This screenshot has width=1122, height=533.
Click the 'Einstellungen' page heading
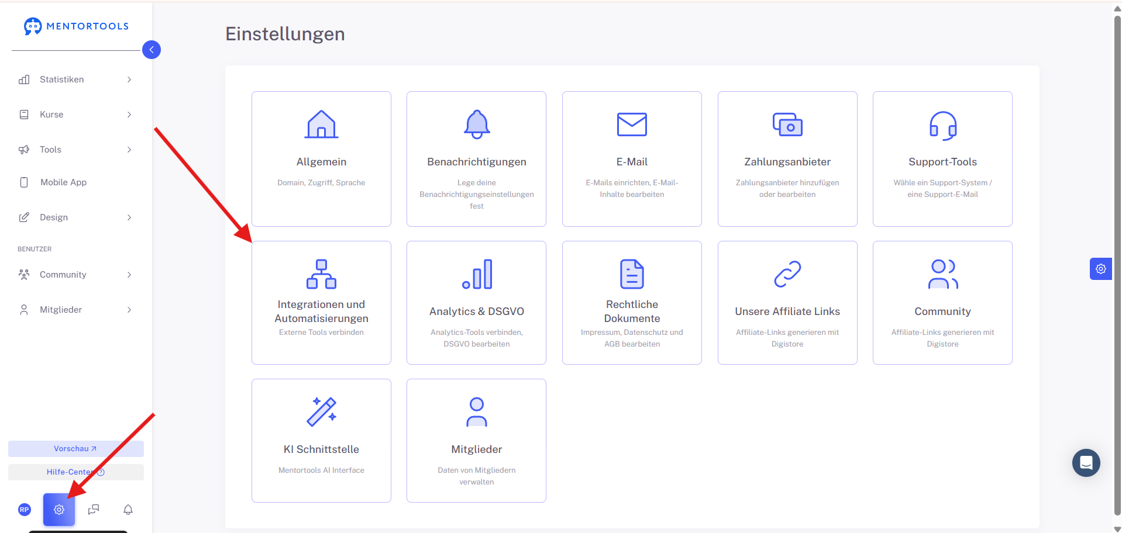coord(285,34)
